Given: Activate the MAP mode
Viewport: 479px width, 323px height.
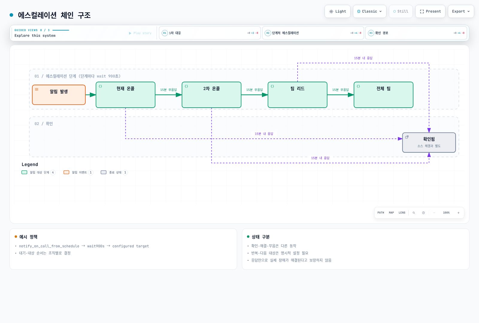Looking at the screenshot, I should tap(391, 213).
